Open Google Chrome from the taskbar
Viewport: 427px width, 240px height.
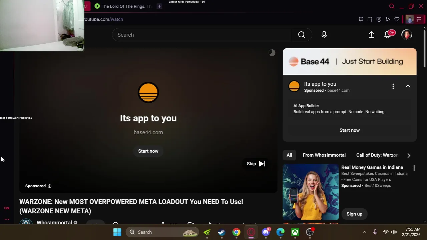[236, 232]
